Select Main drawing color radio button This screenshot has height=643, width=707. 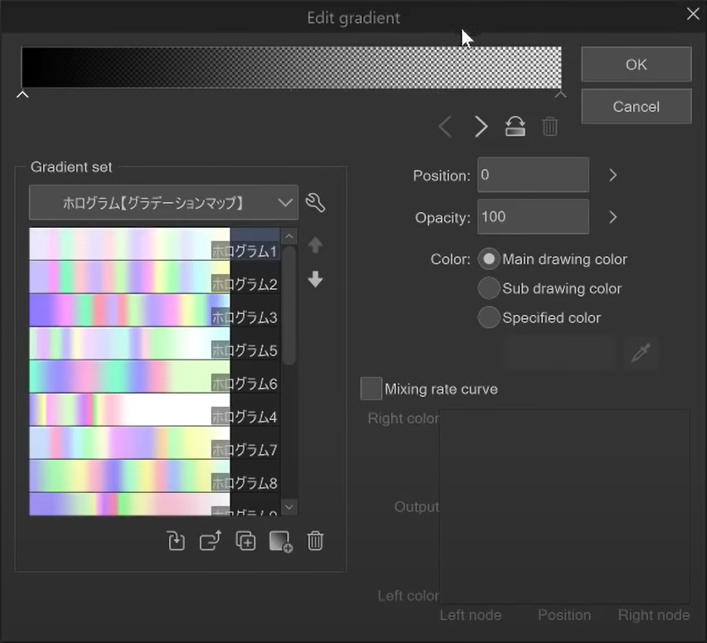click(489, 259)
